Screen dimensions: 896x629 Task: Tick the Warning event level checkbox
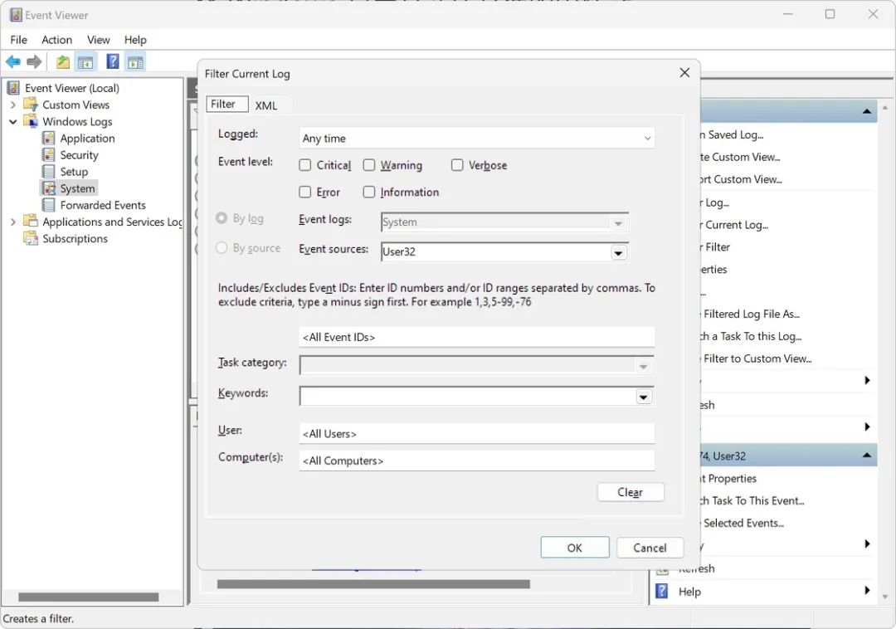point(369,165)
